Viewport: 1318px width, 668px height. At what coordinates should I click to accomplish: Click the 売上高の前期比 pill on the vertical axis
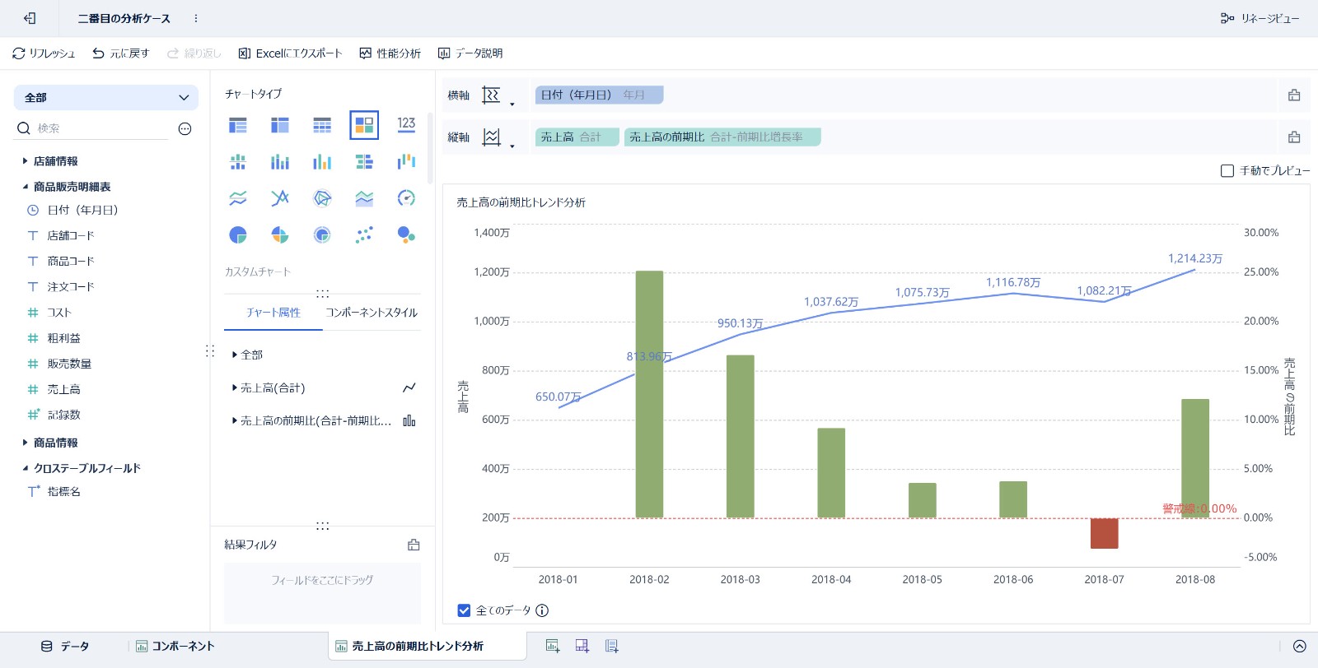[x=722, y=137]
